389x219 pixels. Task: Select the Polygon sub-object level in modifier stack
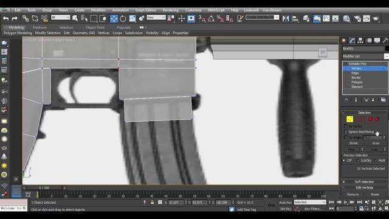click(357, 82)
